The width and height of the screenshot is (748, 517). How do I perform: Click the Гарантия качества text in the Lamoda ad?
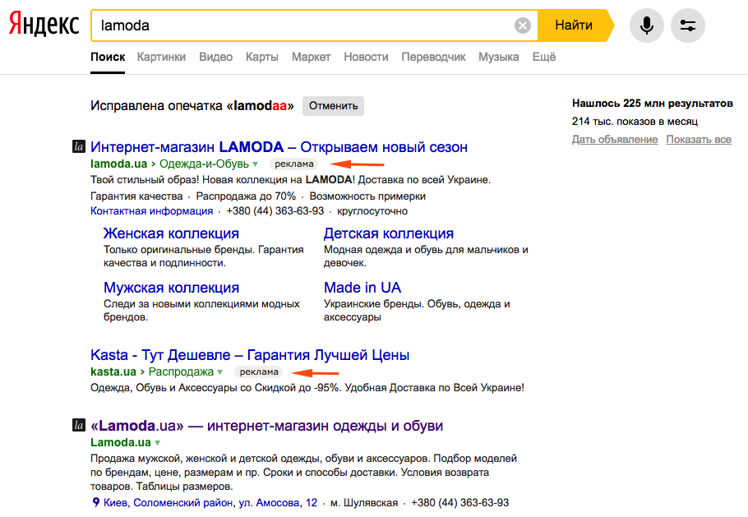(136, 196)
